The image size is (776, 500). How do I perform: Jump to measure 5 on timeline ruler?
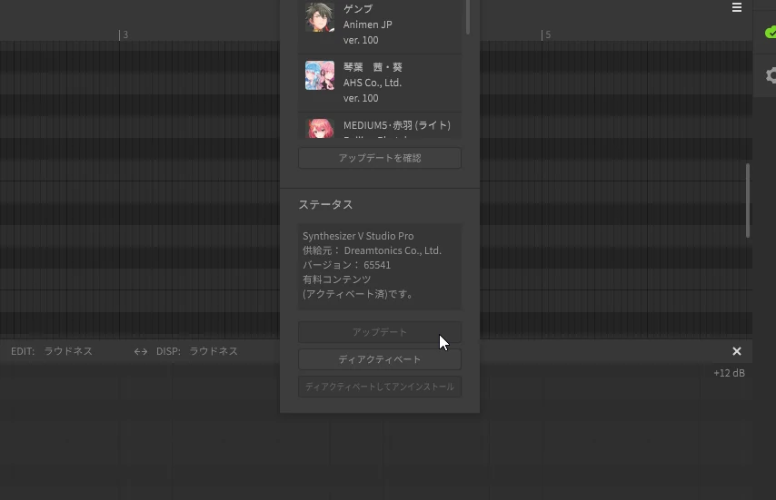(546, 34)
